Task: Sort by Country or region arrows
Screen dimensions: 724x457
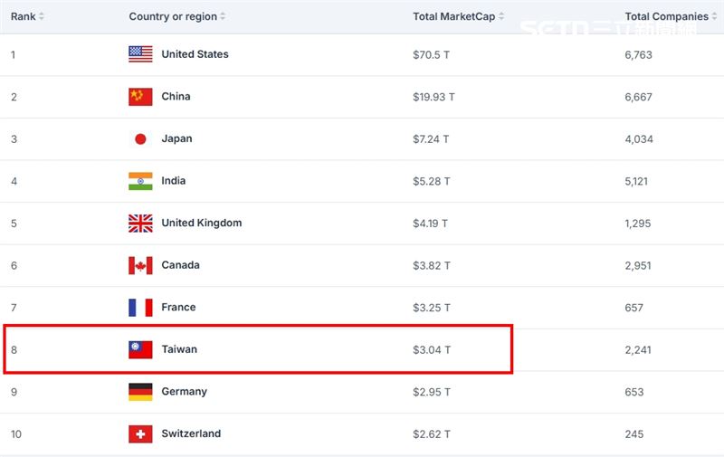Action: (x=223, y=16)
